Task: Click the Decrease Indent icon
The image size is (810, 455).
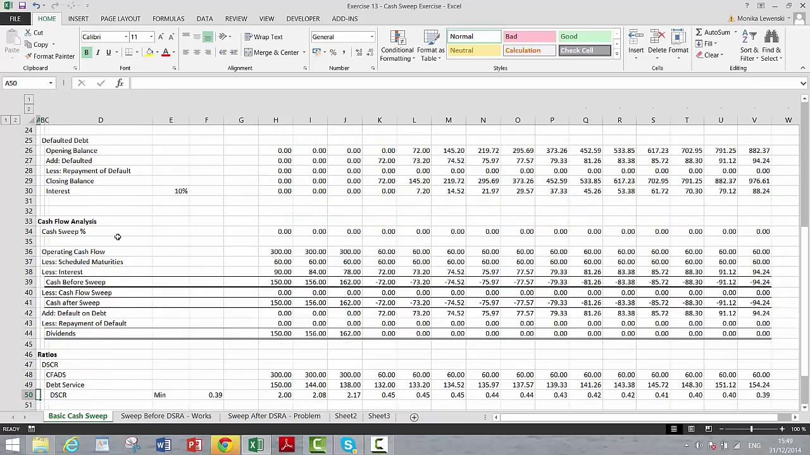Action: coord(223,52)
